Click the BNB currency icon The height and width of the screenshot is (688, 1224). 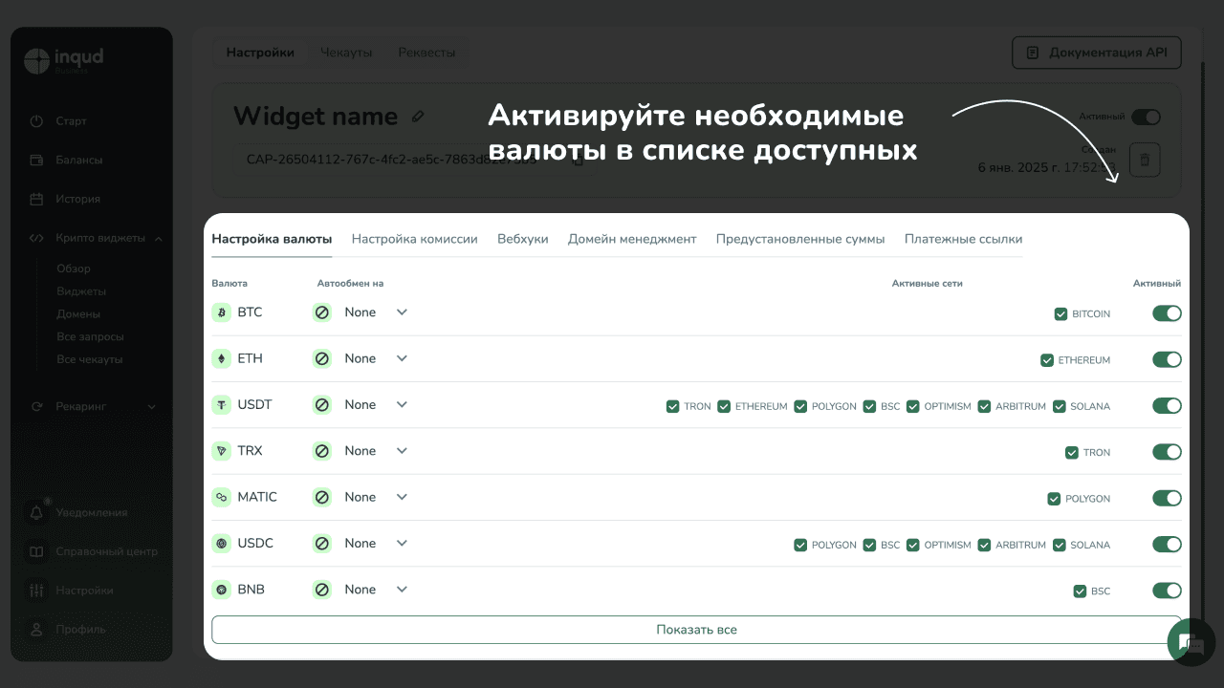[x=222, y=590]
